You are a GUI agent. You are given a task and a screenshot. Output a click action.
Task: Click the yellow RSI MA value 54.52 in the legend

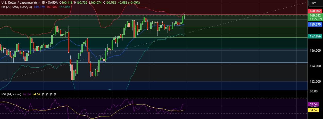click(x=36, y=94)
